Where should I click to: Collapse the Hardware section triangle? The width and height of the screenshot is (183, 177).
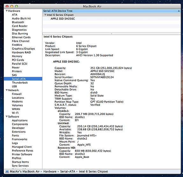coord(7,11)
